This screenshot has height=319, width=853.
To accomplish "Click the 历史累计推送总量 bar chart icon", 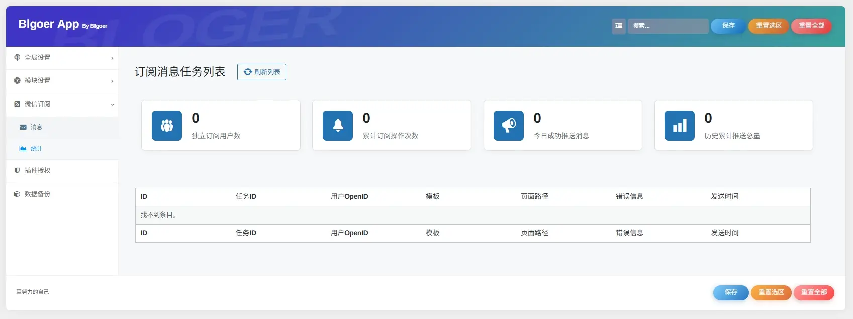I will (680, 126).
